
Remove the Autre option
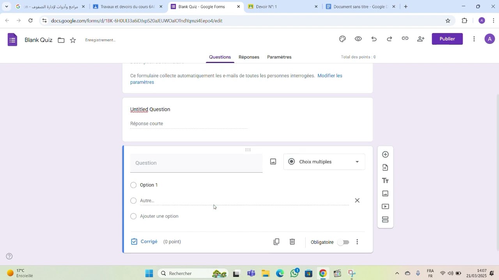click(357, 201)
